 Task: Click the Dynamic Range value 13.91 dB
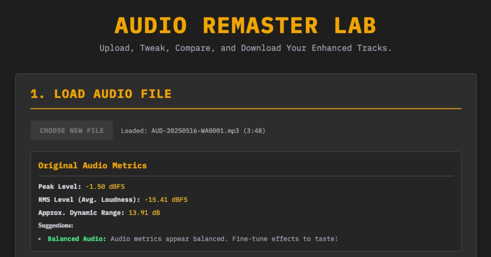click(x=144, y=213)
